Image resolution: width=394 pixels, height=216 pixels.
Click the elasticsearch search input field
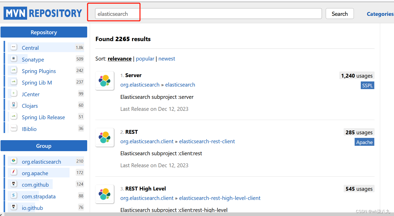pos(208,14)
